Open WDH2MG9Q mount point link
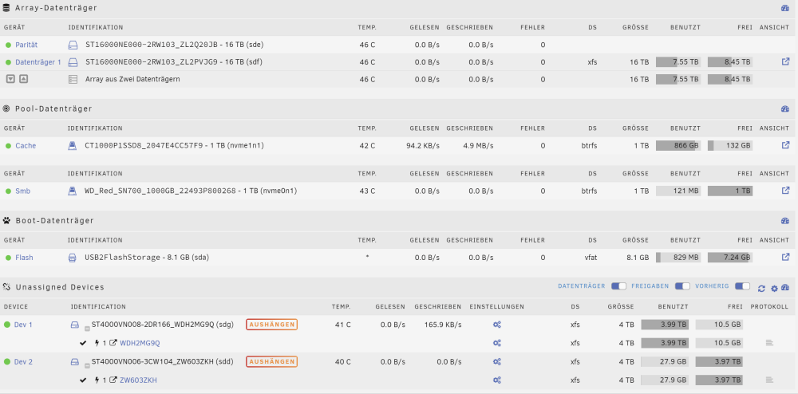798x394 pixels. click(140, 343)
